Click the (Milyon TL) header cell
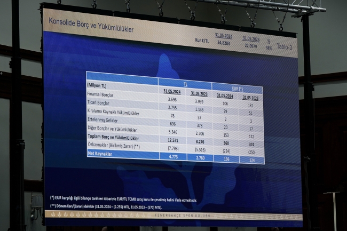Image resolution: width=347 pixels, height=231 pixels. 97,85
